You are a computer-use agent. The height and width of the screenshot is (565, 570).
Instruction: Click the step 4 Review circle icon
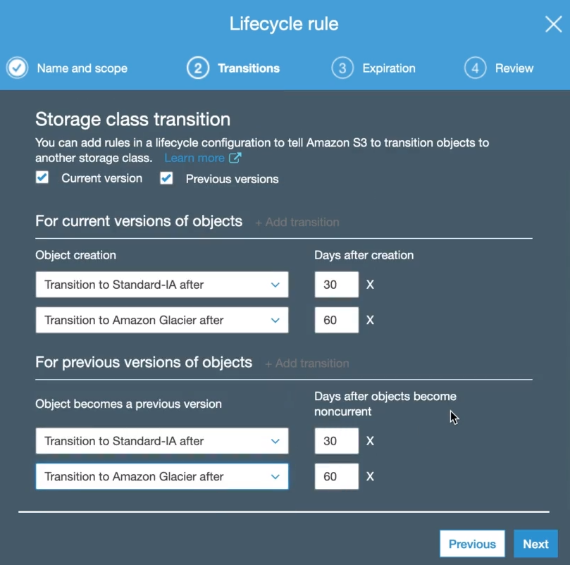[475, 68]
